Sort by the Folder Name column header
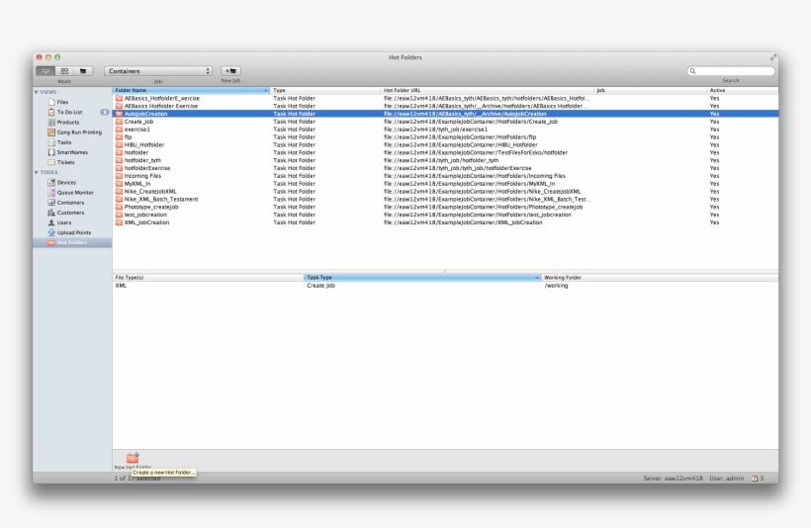 point(188,90)
